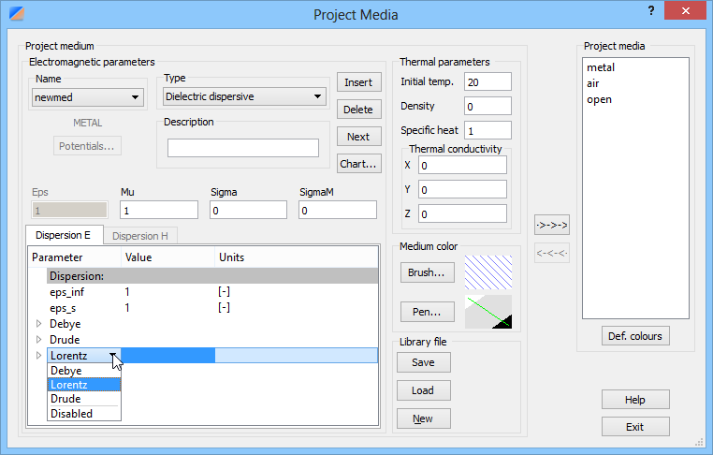Choose Disabled in the dropdown list
The height and width of the screenshot is (455, 713).
(83, 413)
